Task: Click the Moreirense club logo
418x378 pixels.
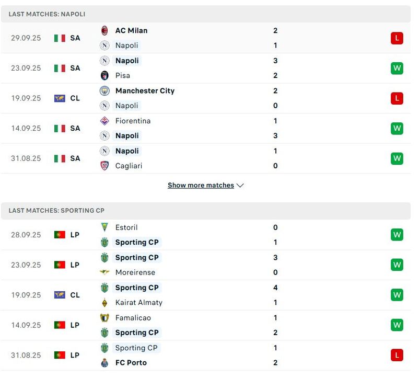Action: (x=104, y=272)
